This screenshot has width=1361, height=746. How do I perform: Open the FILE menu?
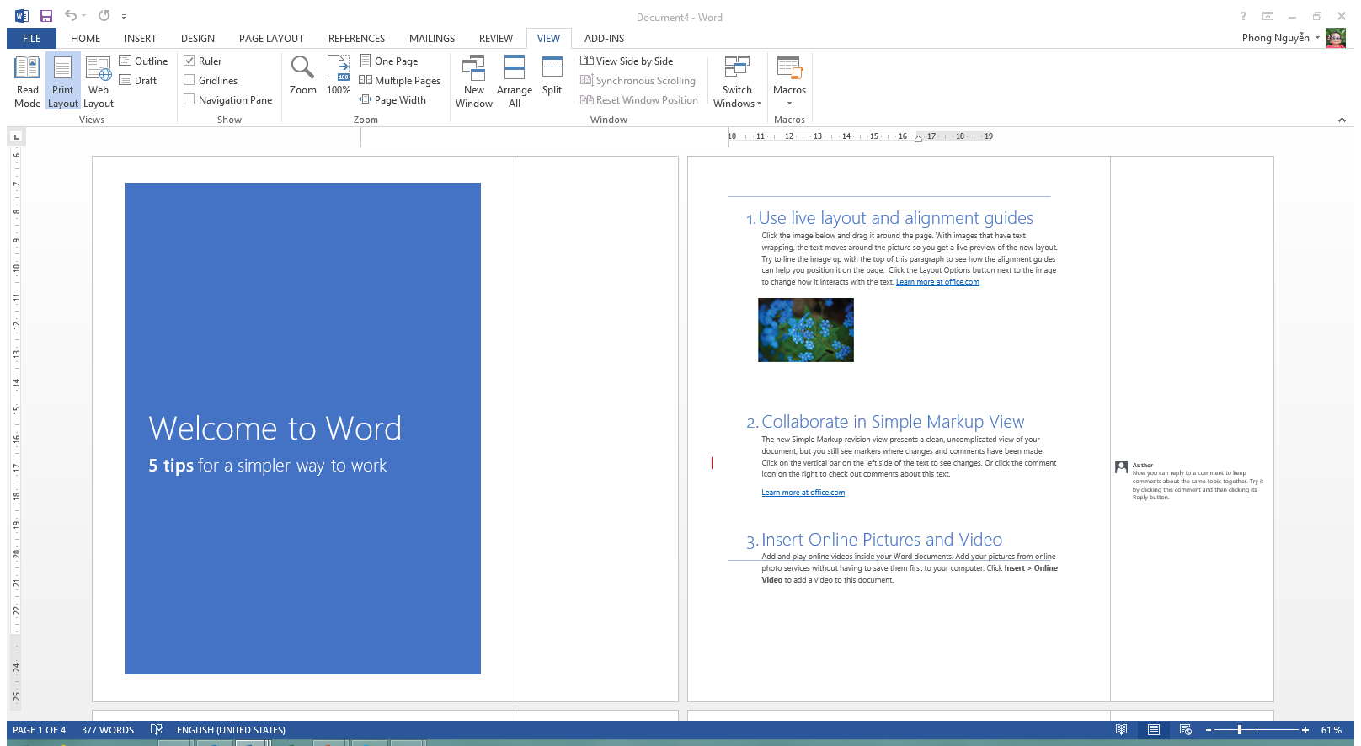[32, 39]
